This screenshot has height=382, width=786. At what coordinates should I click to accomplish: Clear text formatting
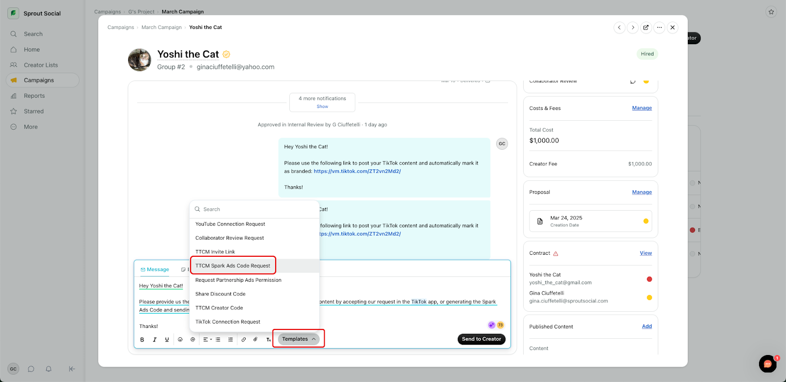tap(269, 339)
